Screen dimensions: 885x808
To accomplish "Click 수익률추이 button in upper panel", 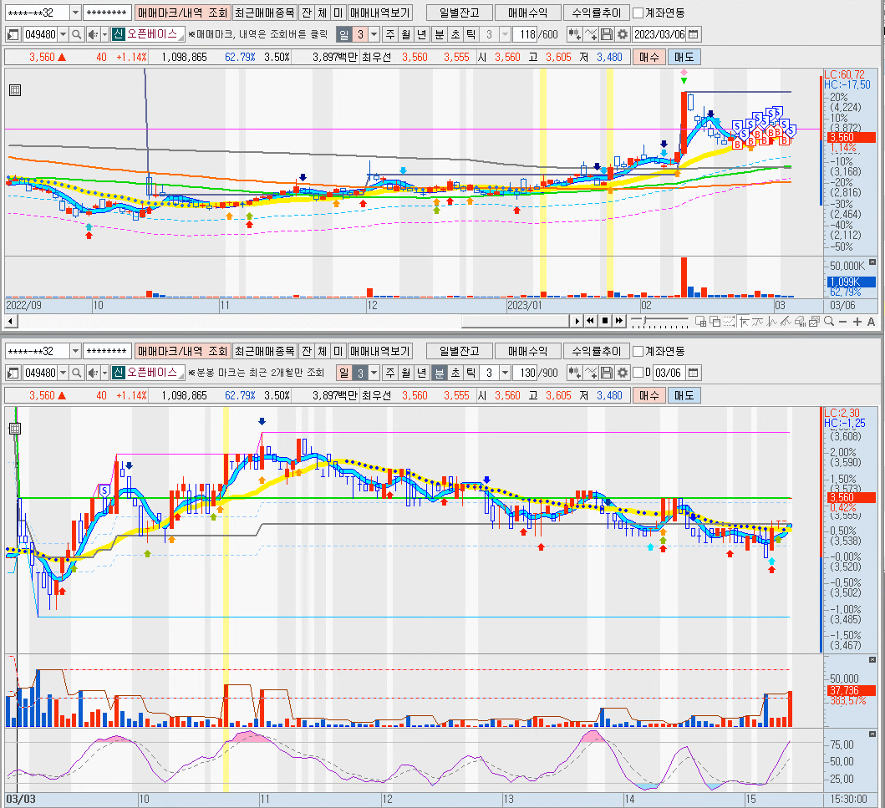I will (x=597, y=13).
